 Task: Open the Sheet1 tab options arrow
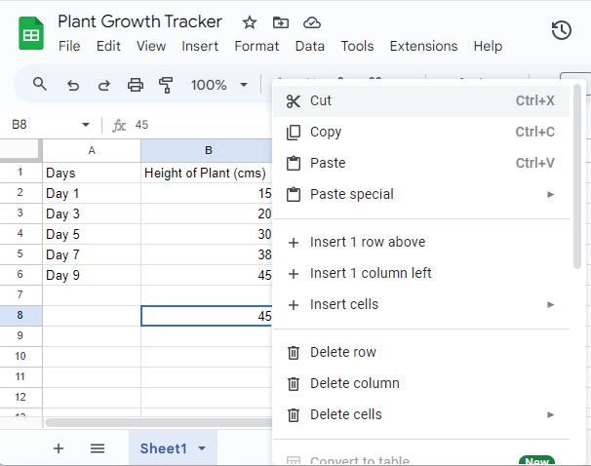coord(202,448)
